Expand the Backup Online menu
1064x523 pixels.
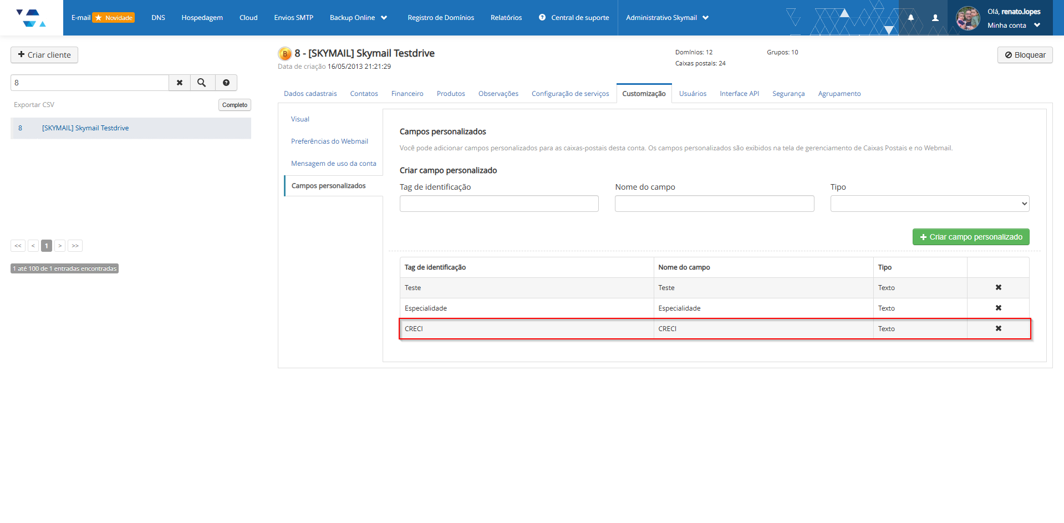(x=358, y=18)
